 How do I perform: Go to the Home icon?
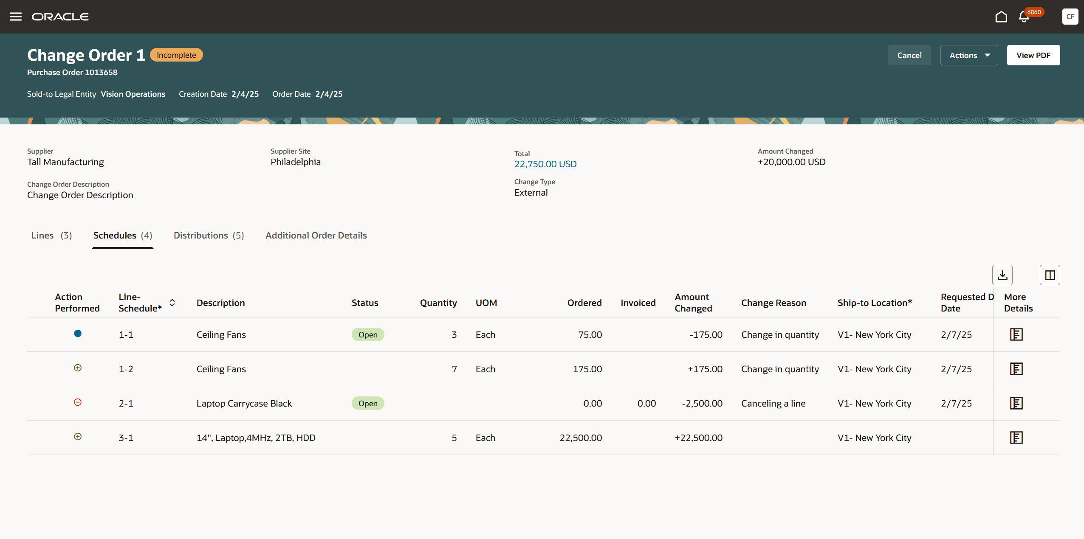click(x=1001, y=17)
